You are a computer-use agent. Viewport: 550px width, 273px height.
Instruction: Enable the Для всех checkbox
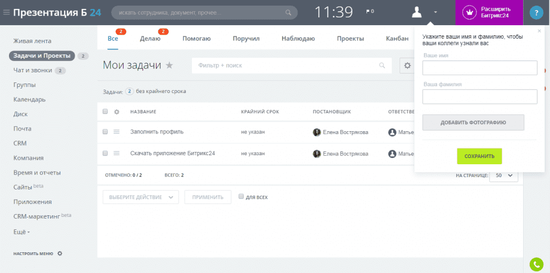pyautogui.click(x=241, y=197)
